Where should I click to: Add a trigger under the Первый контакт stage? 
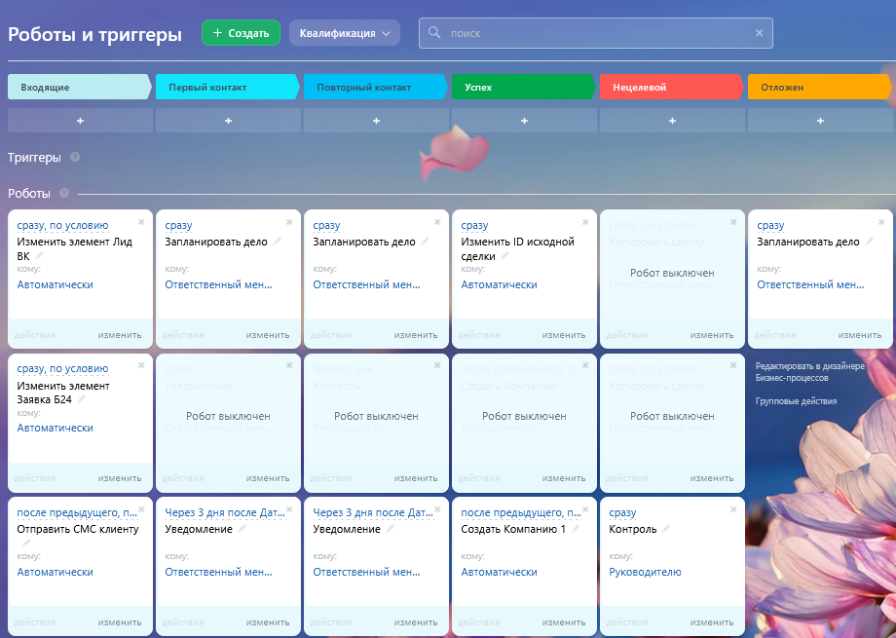[x=228, y=121]
